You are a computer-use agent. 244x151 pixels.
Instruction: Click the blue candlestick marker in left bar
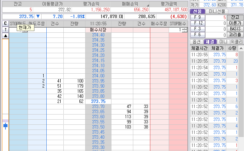pyautogui.click(x=5, y=126)
